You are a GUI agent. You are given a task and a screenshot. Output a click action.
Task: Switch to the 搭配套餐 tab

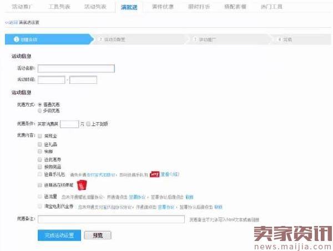tap(235, 7)
